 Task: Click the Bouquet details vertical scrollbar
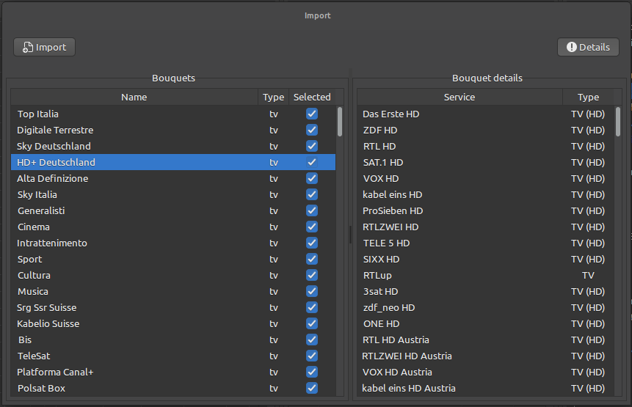(618, 122)
